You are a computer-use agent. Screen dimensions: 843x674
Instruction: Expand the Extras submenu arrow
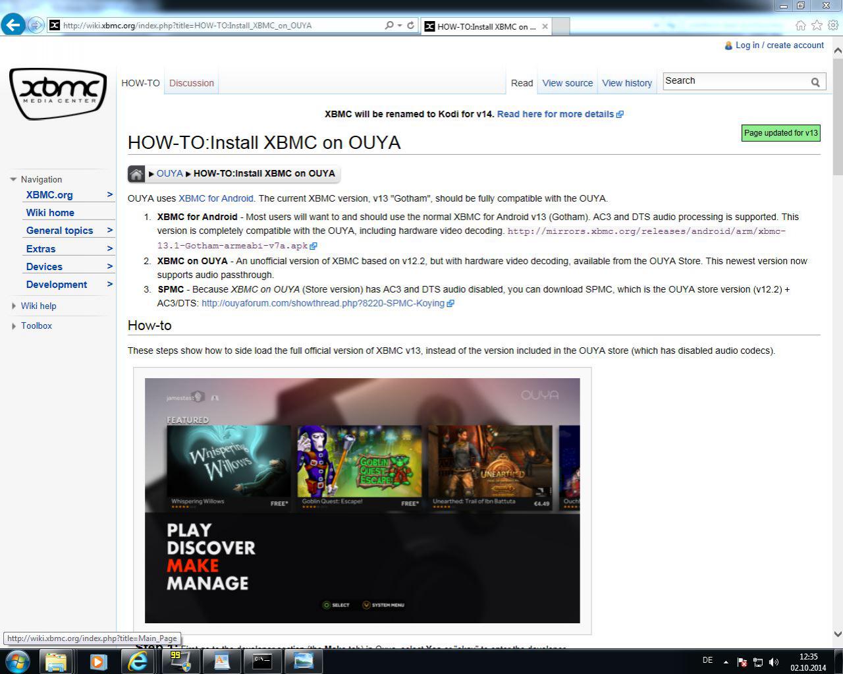click(x=110, y=248)
